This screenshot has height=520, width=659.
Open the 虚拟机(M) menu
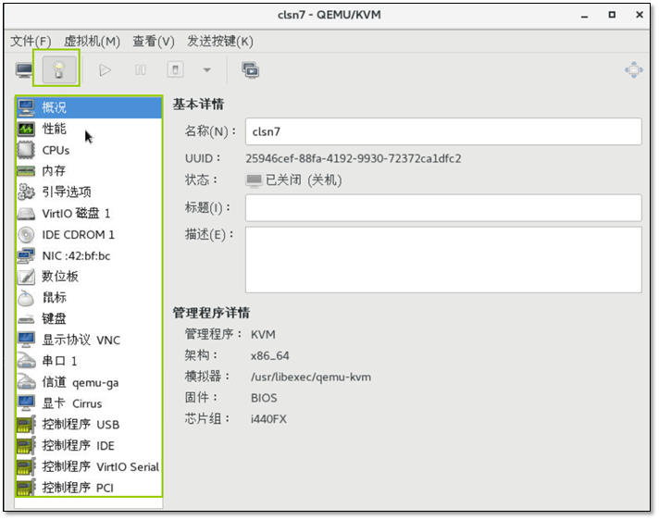[92, 41]
